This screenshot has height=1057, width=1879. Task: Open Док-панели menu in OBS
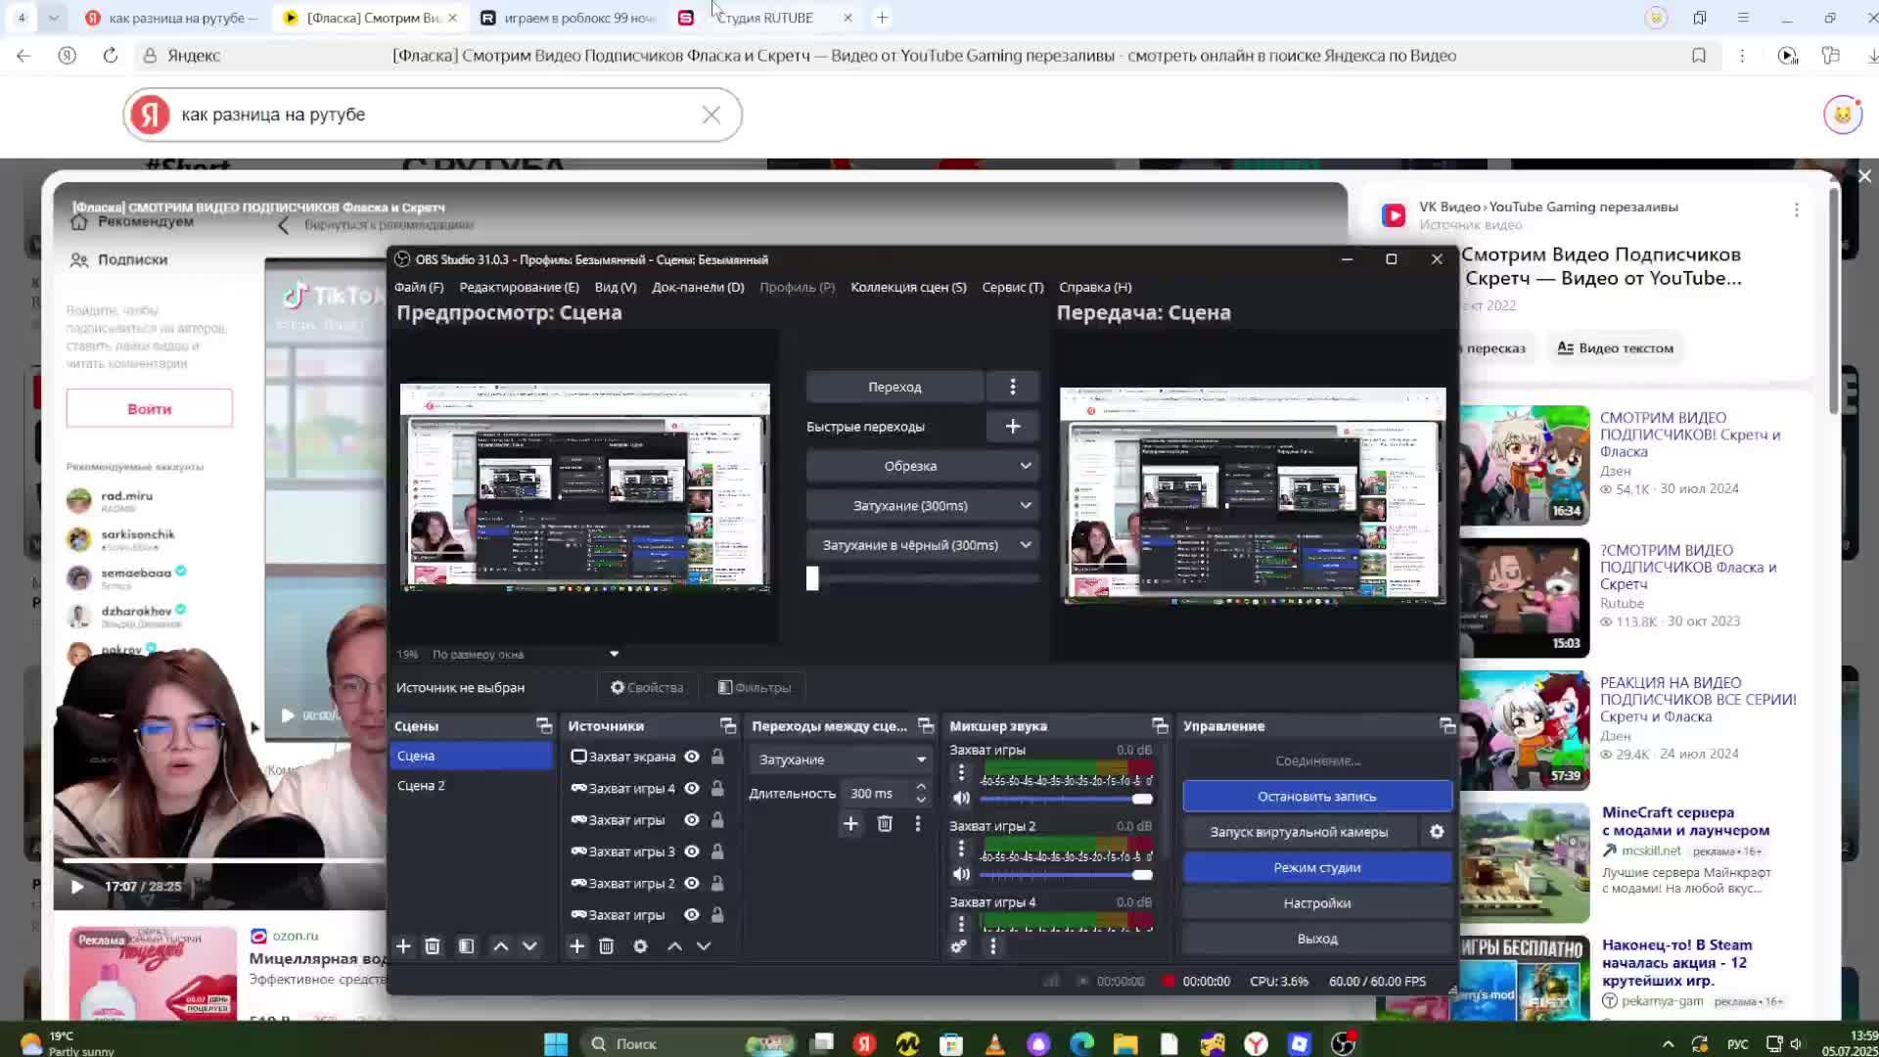point(698,287)
